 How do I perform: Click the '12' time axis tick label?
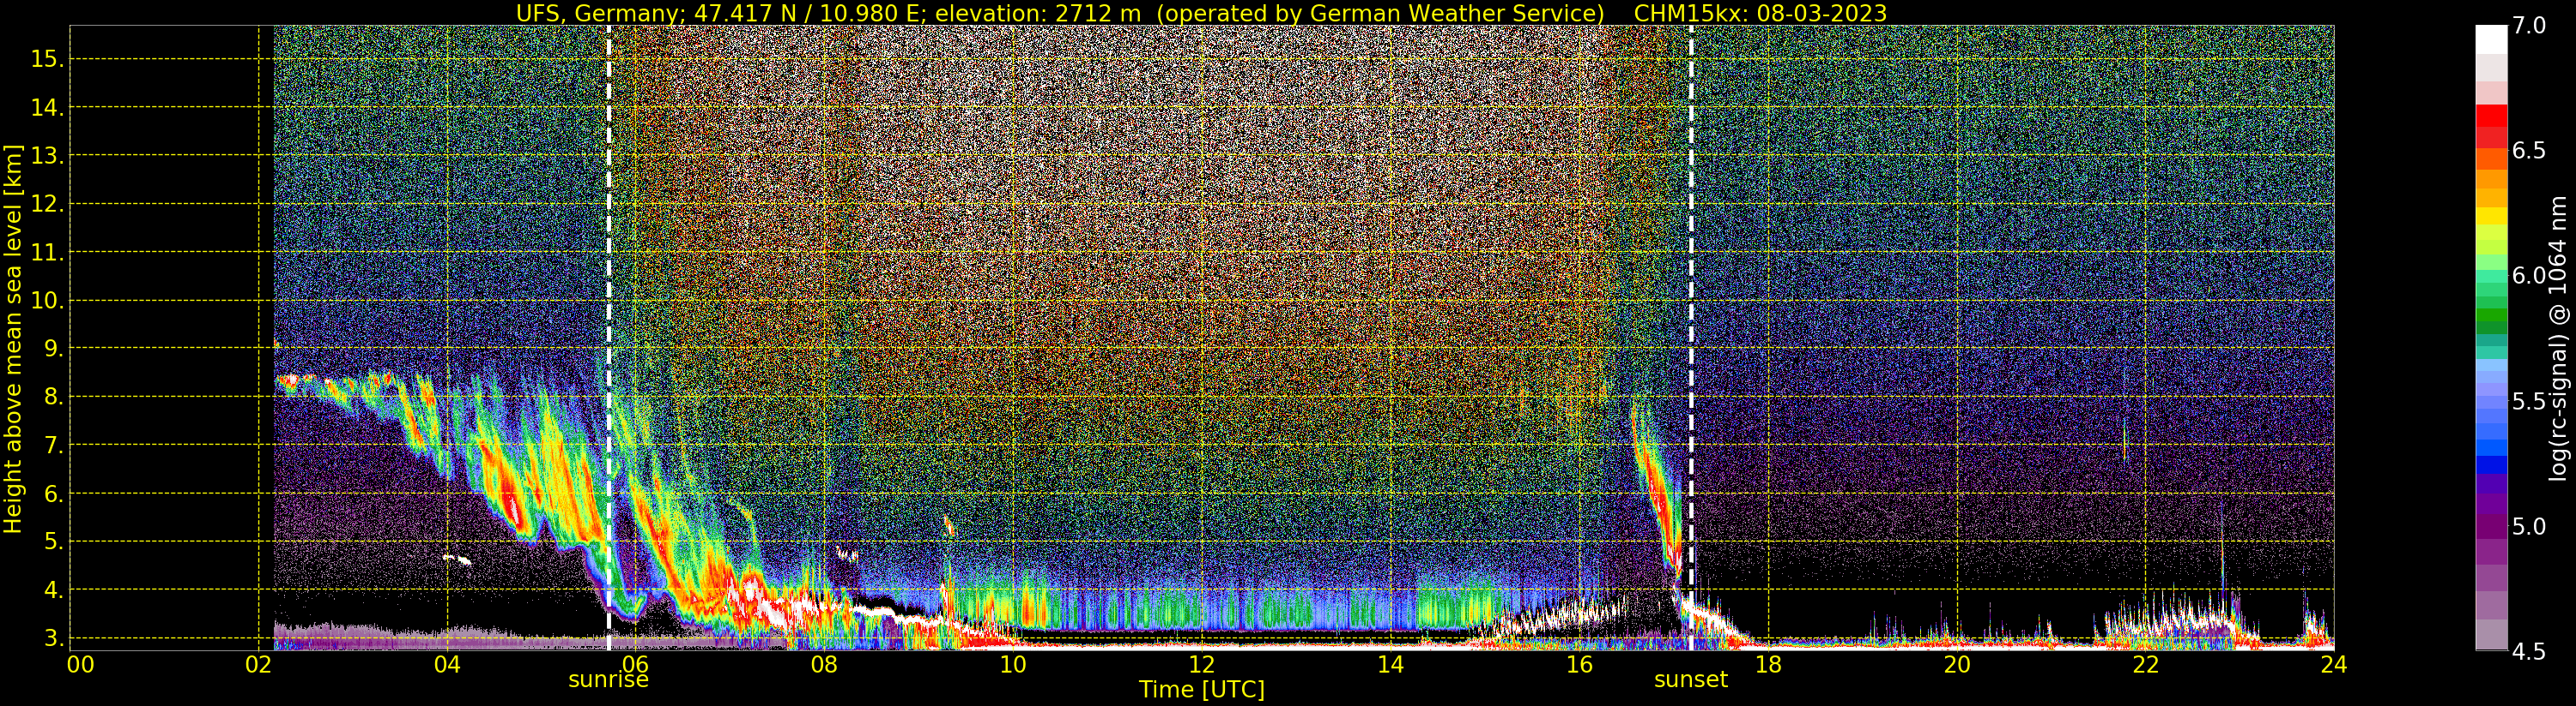pos(1201,665)
